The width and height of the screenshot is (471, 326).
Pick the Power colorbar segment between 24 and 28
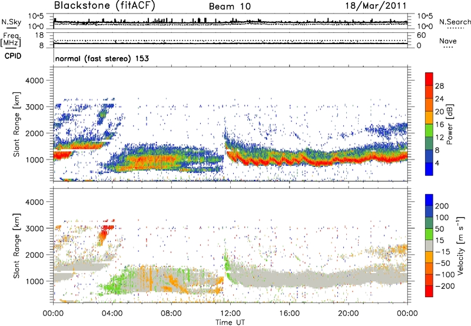(x=429, y=92)
